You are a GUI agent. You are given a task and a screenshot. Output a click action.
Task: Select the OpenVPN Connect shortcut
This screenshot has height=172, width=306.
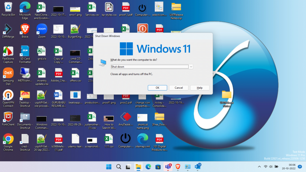click(8, 99)
